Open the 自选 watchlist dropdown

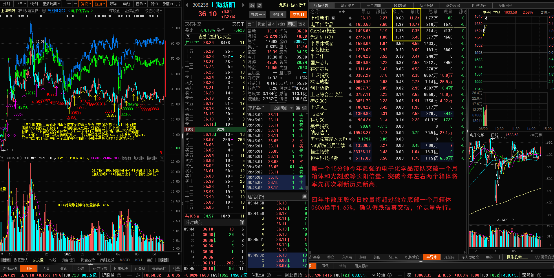pos(258,14)
